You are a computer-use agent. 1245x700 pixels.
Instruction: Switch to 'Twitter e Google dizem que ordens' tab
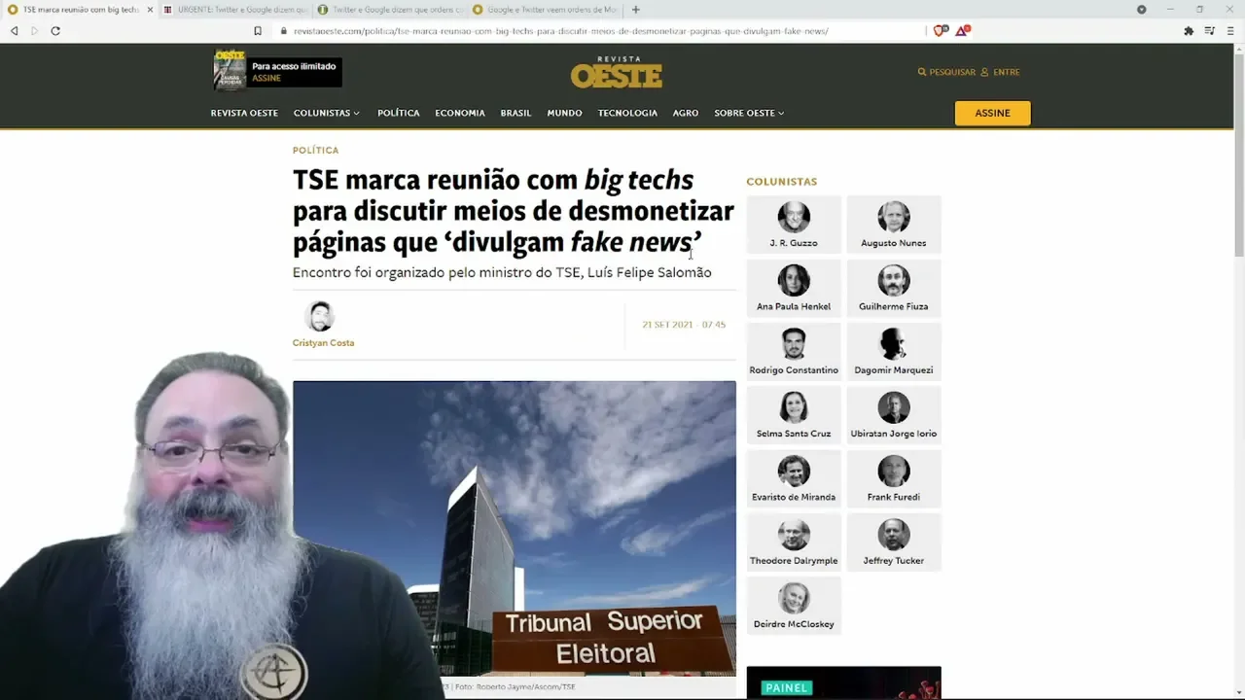tap(390, 10)
